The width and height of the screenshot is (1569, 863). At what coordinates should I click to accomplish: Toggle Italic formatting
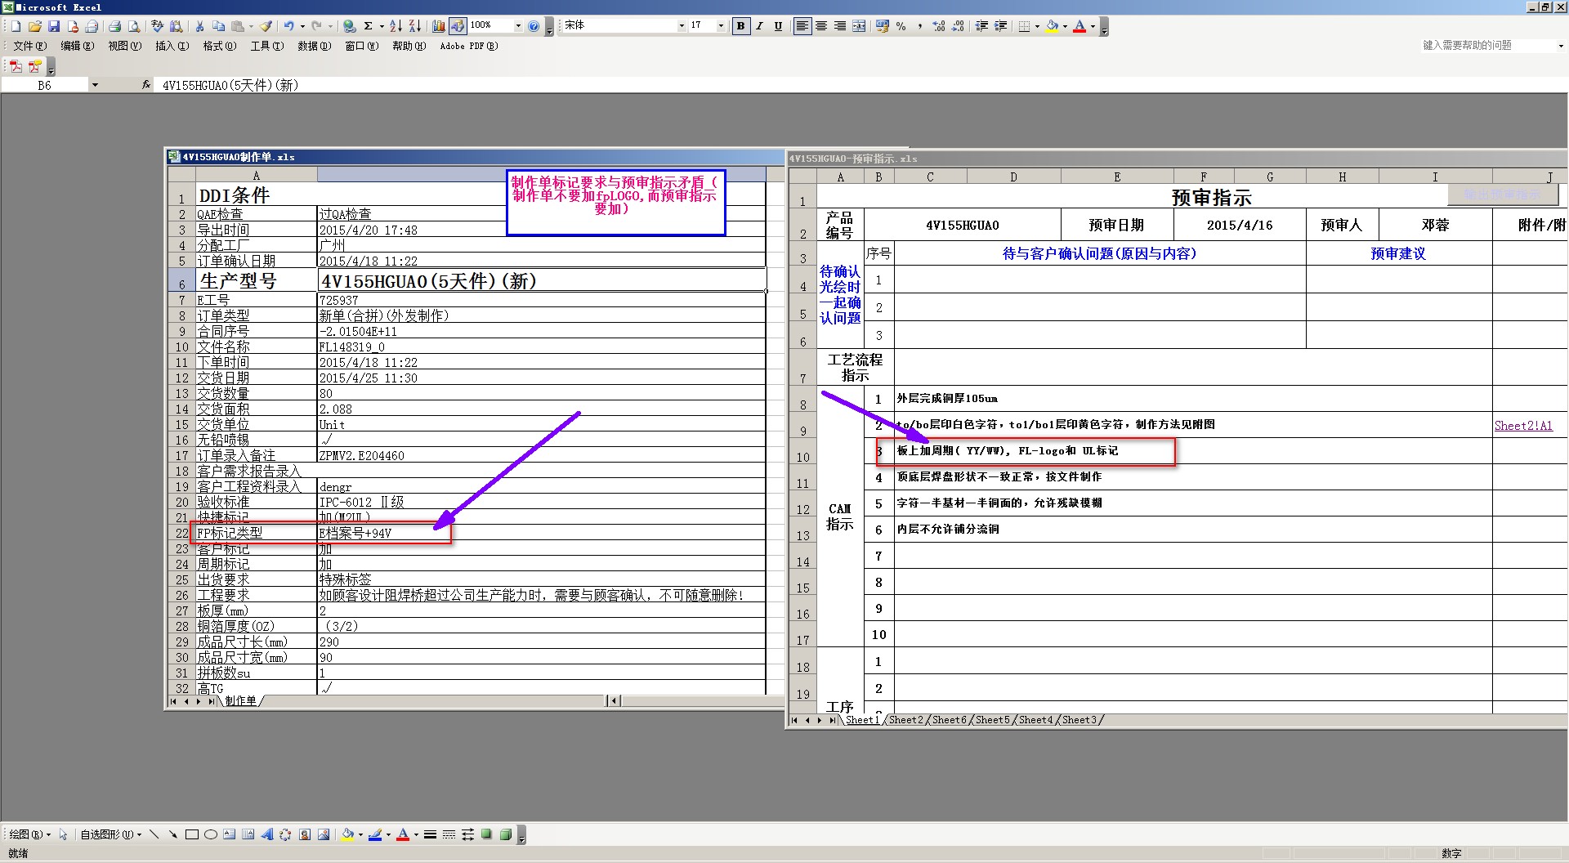(759, 26)
